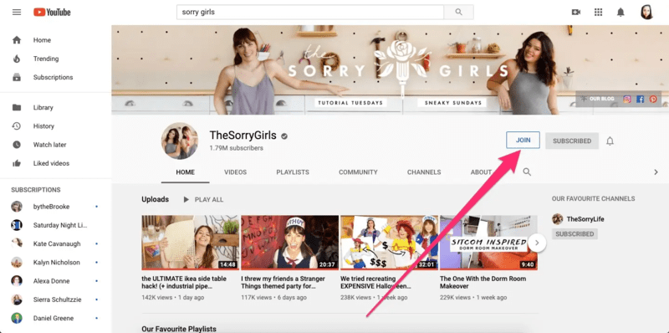
Task: Toggle channel notification bell next to Subscribed
Action: pos(610,141)
